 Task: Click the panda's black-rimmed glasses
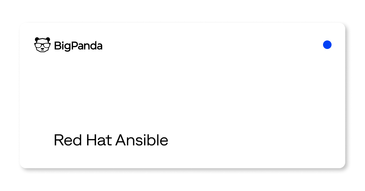click(x=42, y=46)
